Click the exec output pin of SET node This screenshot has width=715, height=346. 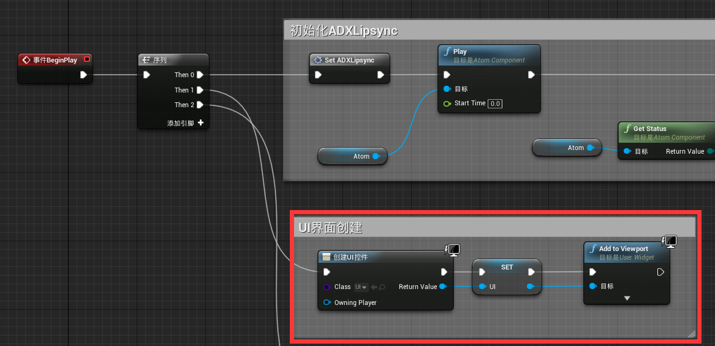[x=531, y=272]
